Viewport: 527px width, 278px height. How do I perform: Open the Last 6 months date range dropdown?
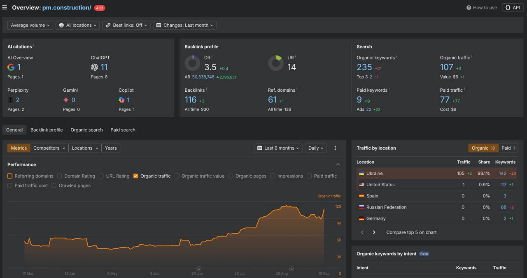[x=278, y=148]
